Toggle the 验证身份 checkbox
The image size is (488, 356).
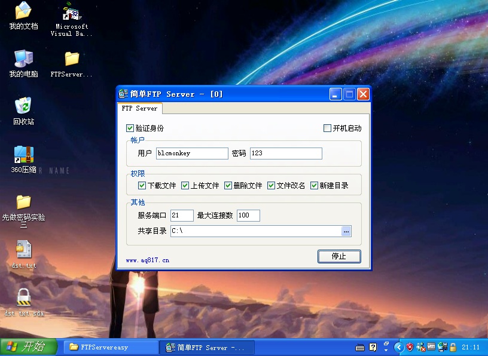click(130, 128)
